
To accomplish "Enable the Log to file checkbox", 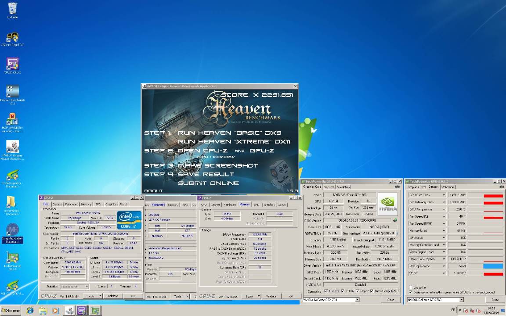I will pyautogui.click(x=411, y=287).
